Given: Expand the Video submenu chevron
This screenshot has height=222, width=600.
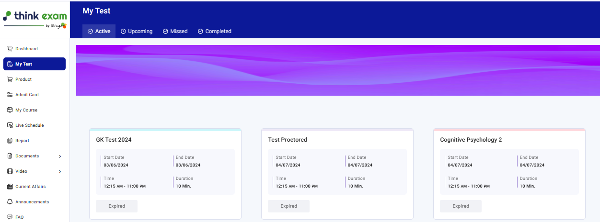Looking at the screenshot, I should pos(60,171).
